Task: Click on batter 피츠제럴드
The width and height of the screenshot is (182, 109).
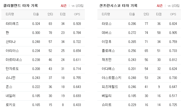Action: [x=110, y=87]
